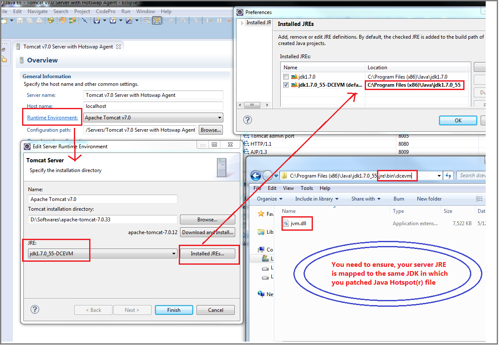Click the help icon in Preferences dialog
This screenshot has height=345, width=501.
point(248,120)
